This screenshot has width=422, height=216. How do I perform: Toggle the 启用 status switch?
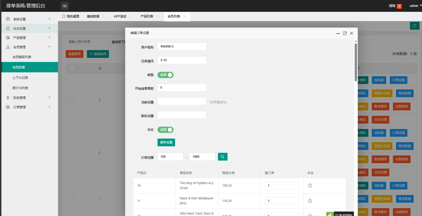coord(165,130)
